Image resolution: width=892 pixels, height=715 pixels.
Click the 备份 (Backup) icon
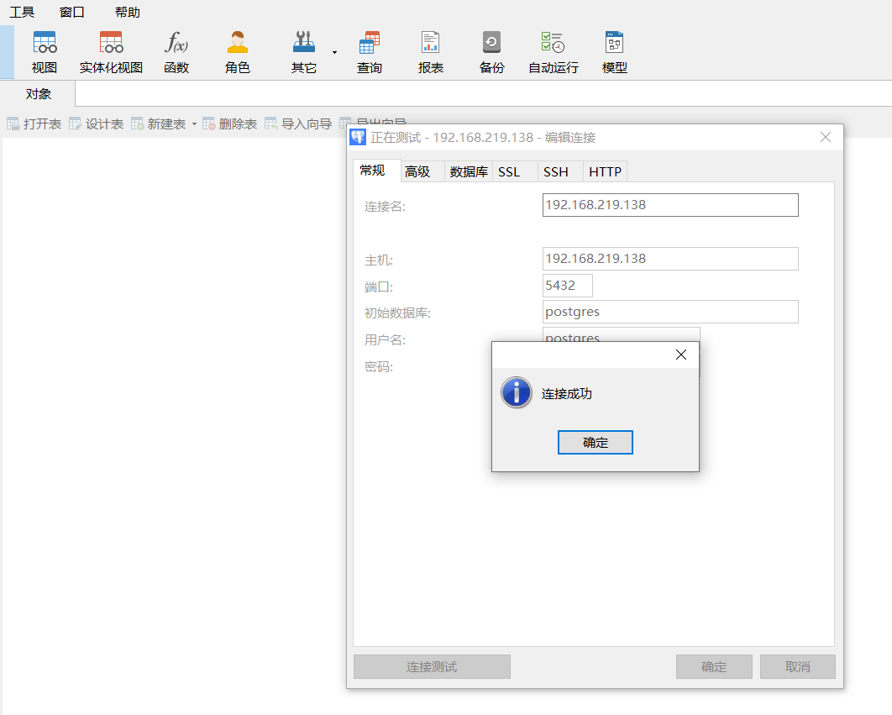pyautogui.click(x=491, y=50)
